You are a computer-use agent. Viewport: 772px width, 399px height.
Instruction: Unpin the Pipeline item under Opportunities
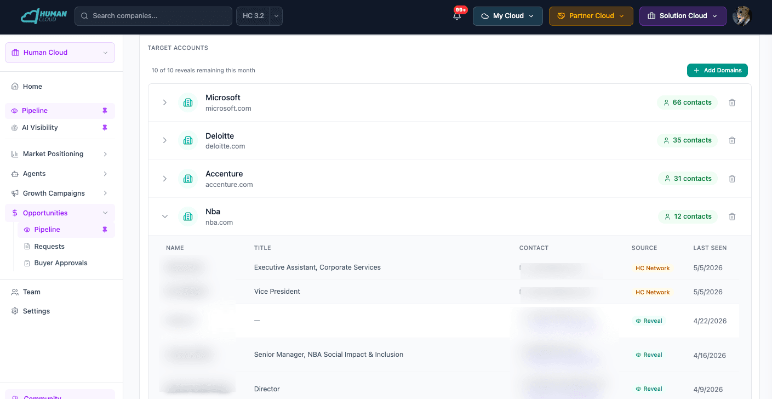point(105,230)
